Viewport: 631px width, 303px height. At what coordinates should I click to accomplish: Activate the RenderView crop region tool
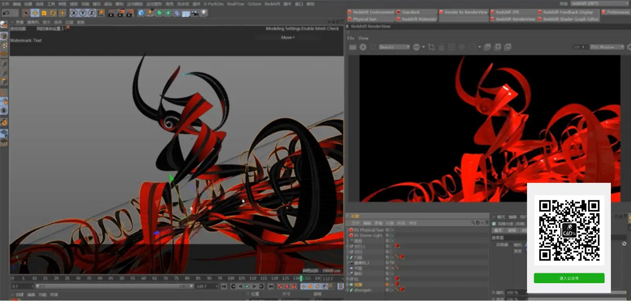coord(431,47)
